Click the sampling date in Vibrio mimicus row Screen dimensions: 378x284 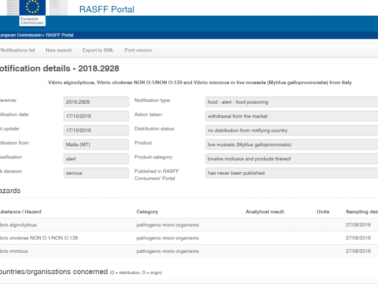[x=358, y=251]
